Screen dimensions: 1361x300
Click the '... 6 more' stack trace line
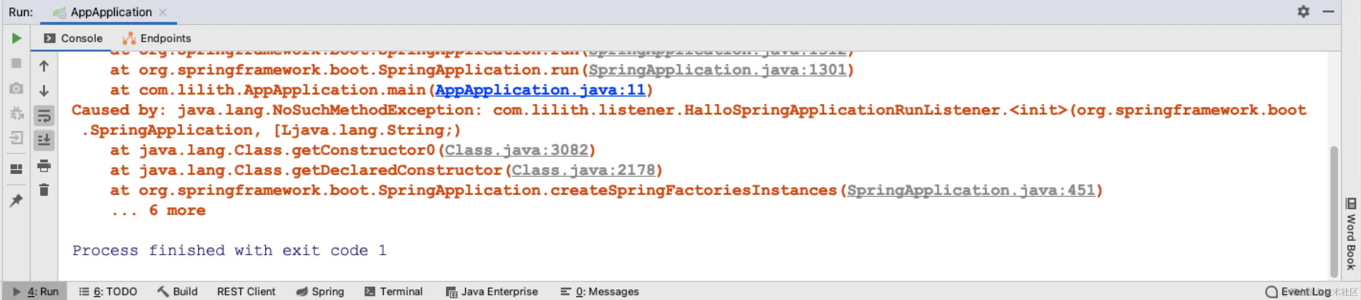coord(158,210)
